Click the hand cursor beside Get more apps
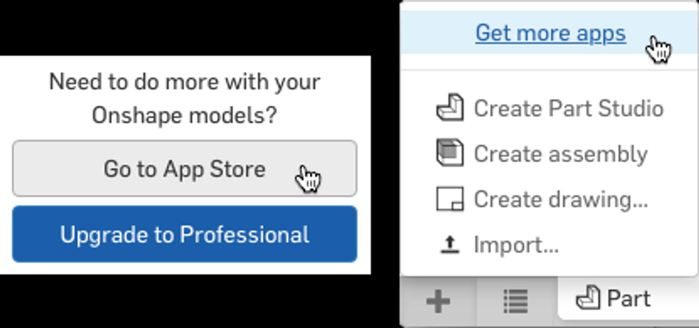This screenshot has height=328, width=699. tap(658, 49)
